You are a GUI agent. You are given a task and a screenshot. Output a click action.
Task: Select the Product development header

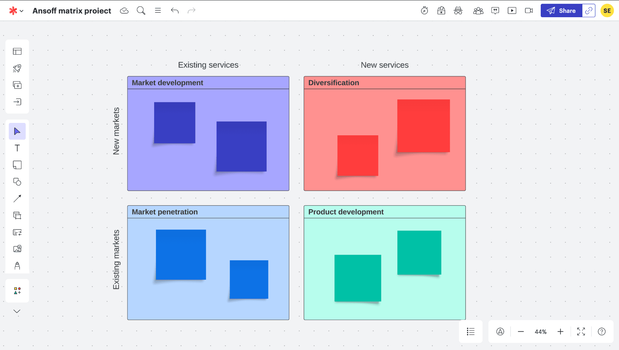pyautogui.click(x=384, y=212)
